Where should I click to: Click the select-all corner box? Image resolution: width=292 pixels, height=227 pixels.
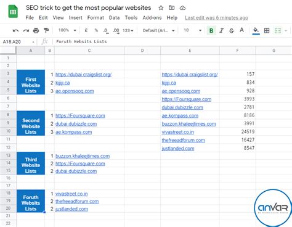8,51
